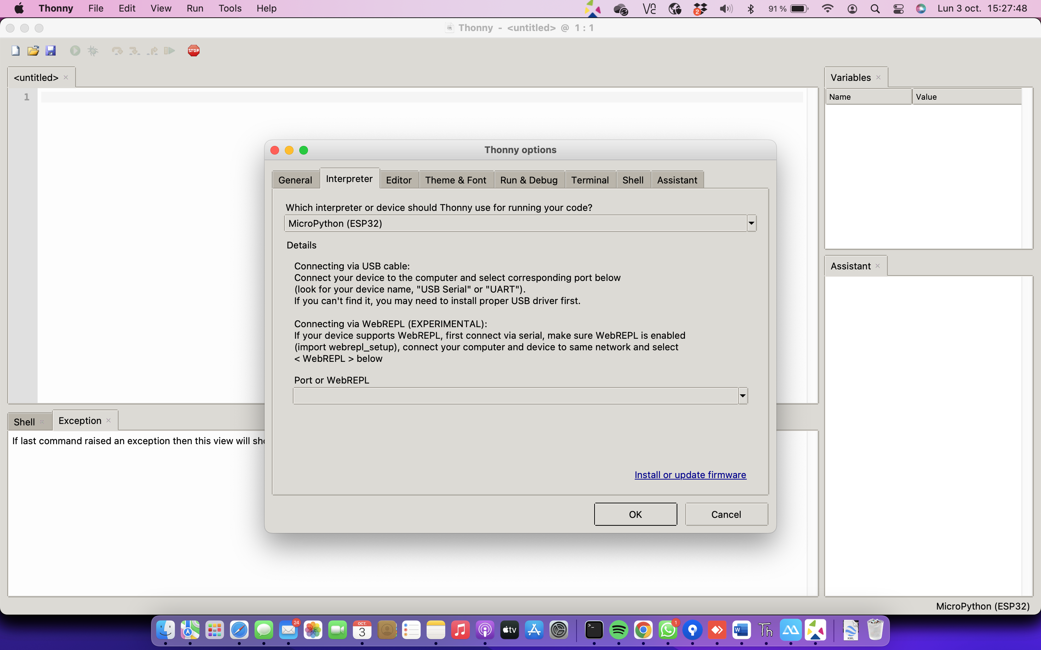Open the Terminal options tab

[x=590, y=180]
